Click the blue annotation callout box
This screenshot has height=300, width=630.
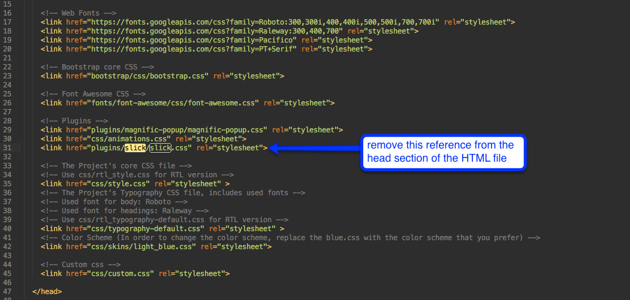coord(443,153)
